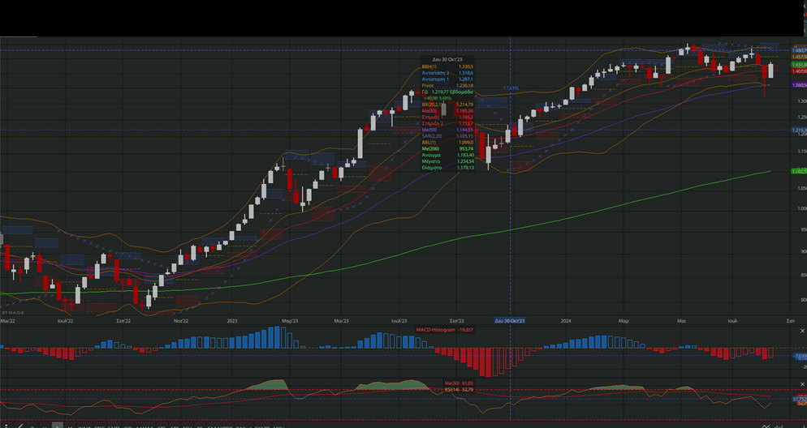Click the tooltip header Δευ 30 Οκτ'23
807x428 pixels.
coord(447,60)
